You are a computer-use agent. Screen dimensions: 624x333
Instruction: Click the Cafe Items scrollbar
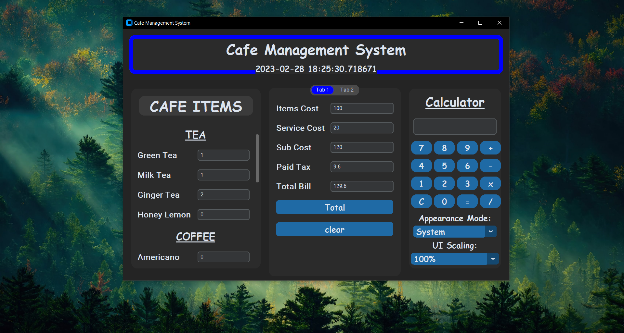click(258, 158)
